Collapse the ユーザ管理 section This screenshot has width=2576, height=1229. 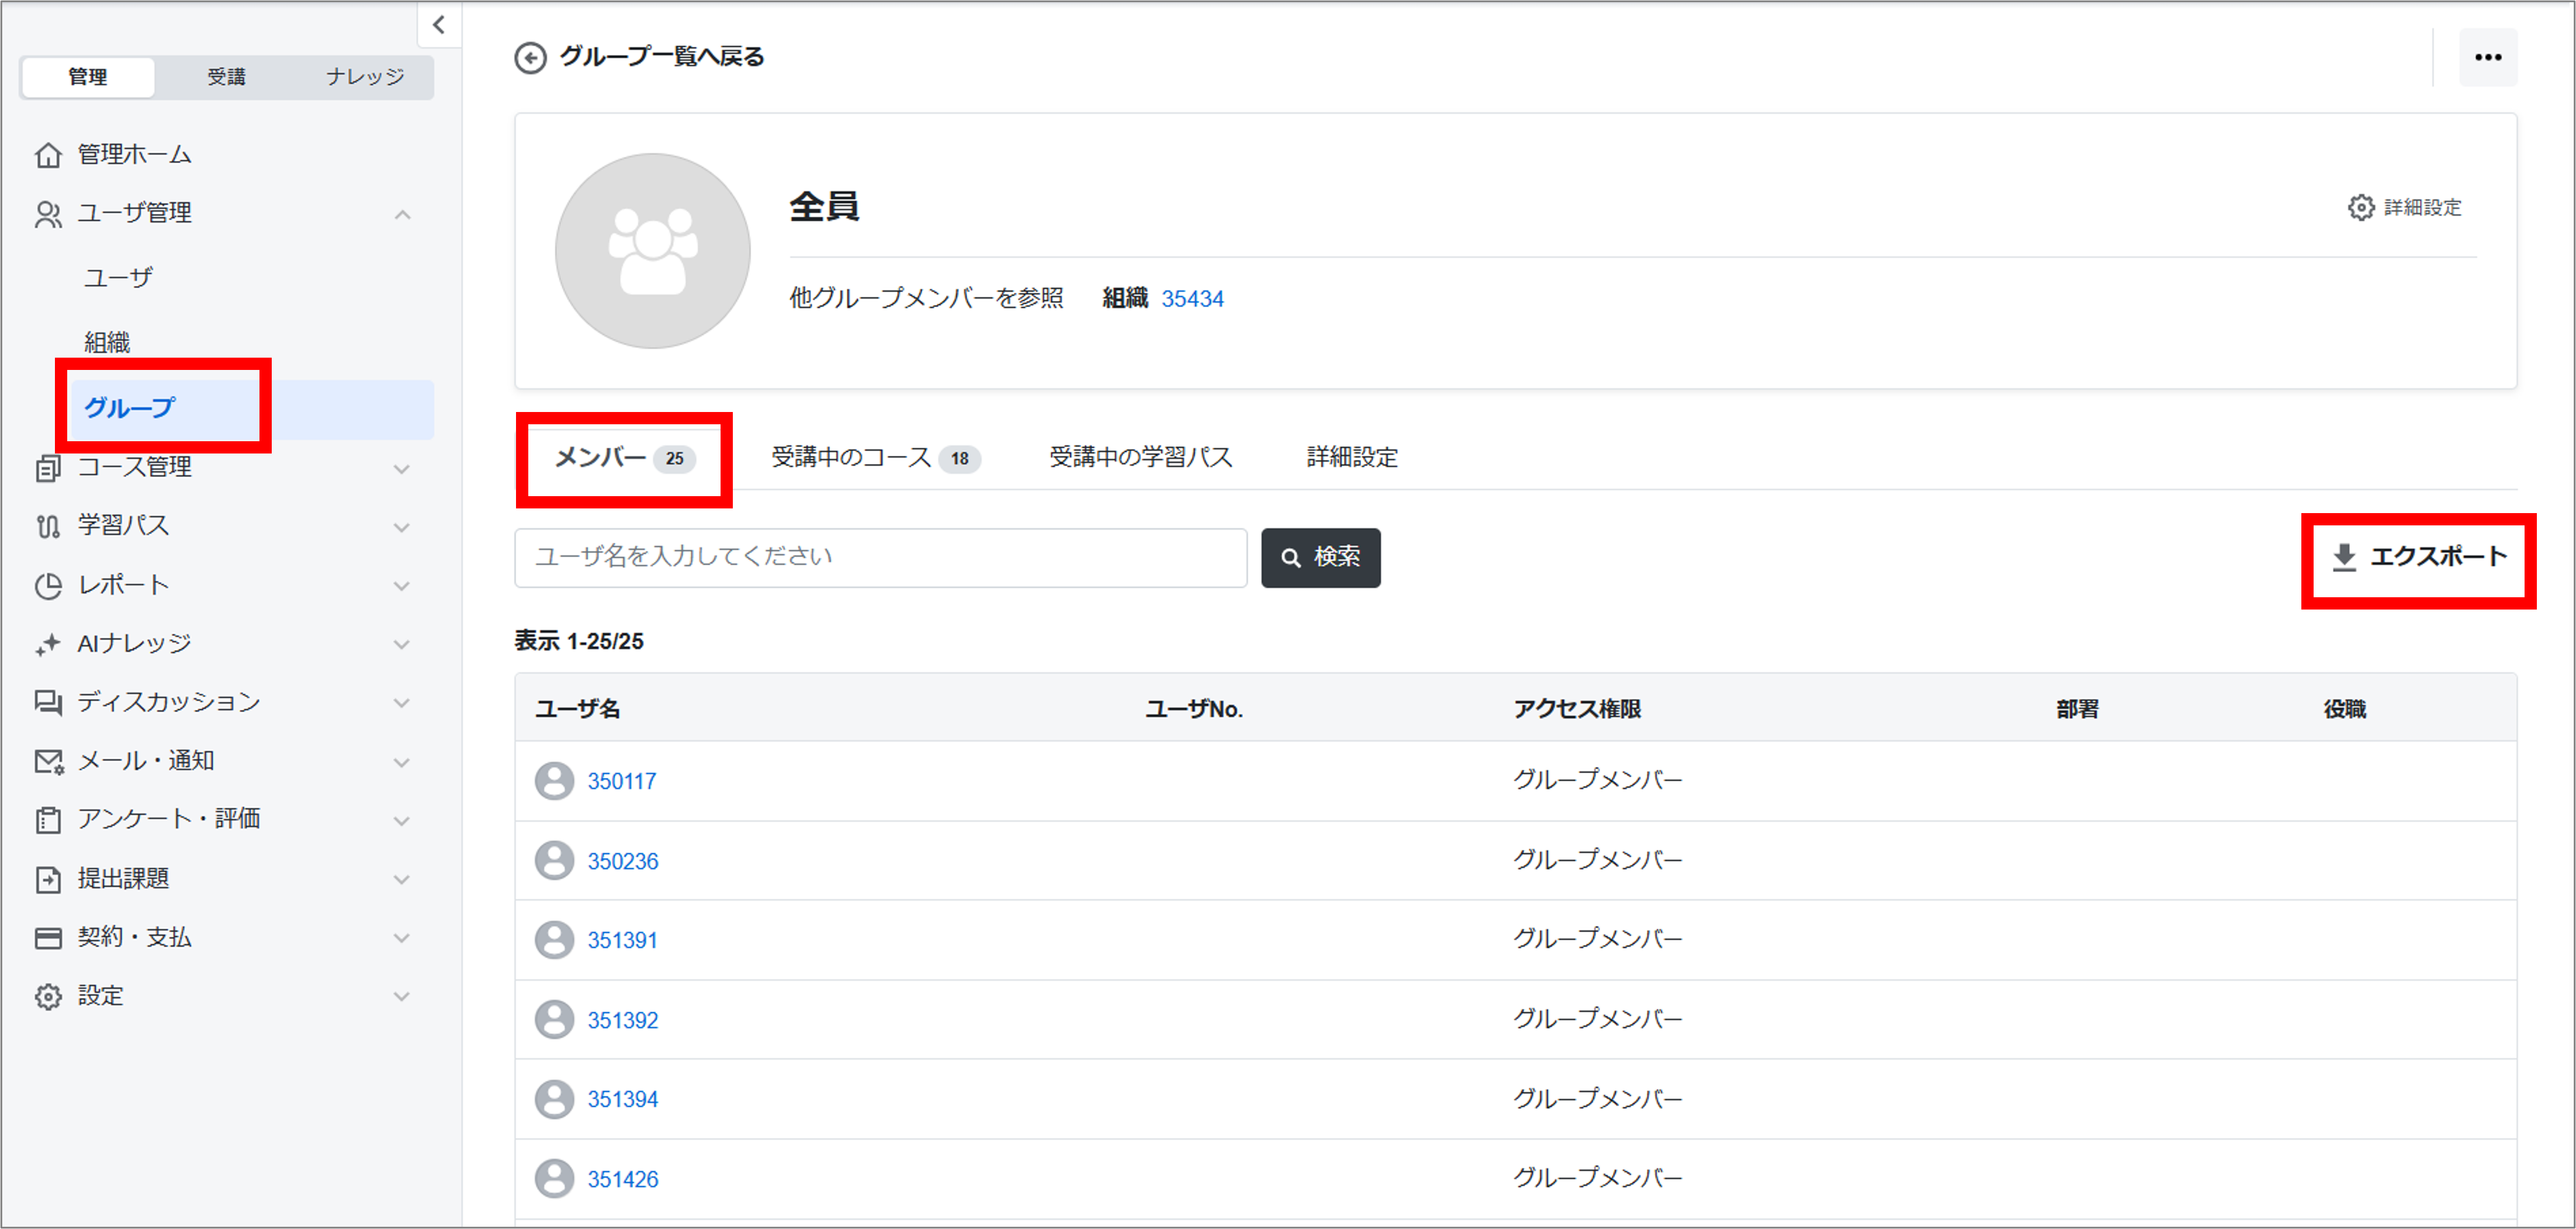(402, 214)
